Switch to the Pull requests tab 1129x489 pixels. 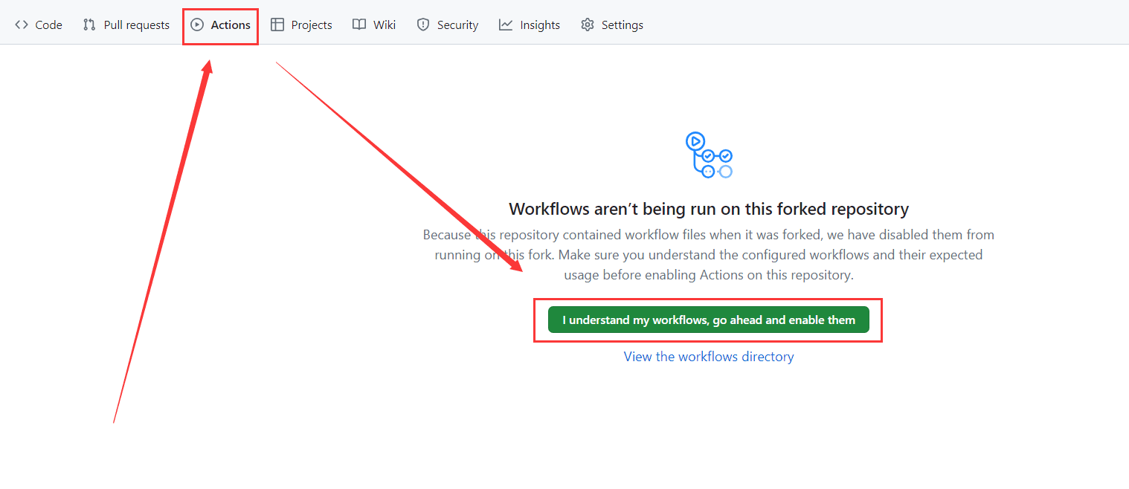tap(137, 25)
